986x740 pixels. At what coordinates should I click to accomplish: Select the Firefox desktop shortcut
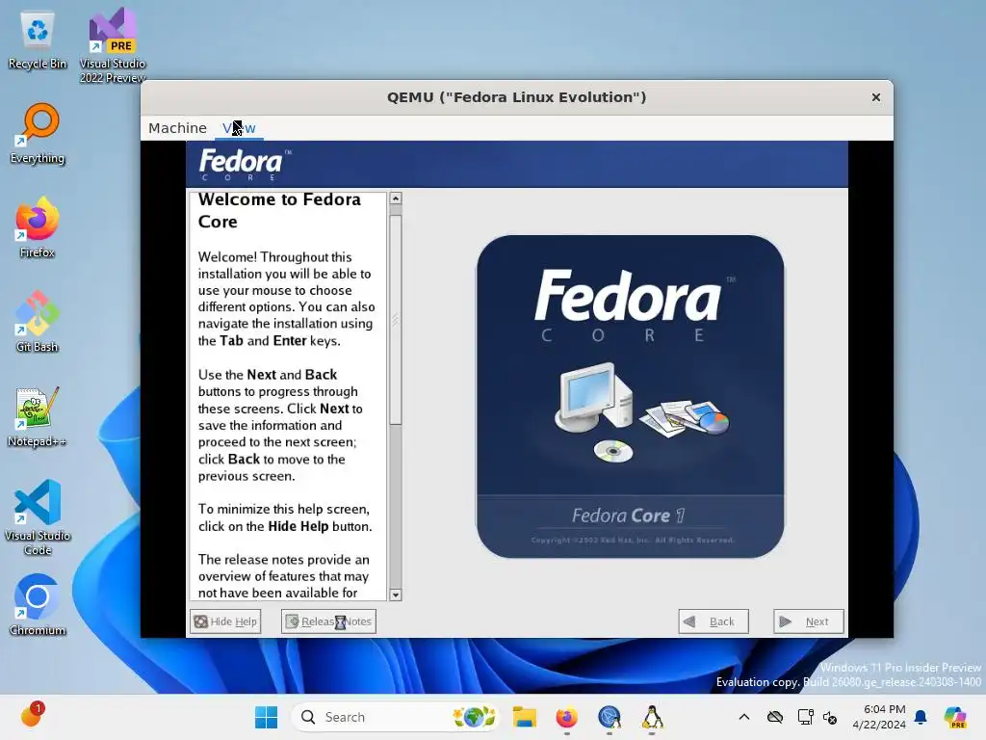[x=38, y=227]
